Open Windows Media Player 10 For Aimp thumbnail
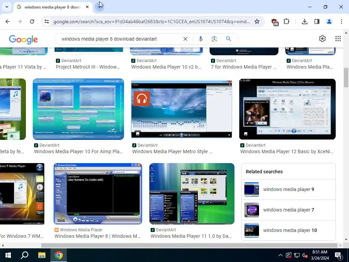349x262 pixels. coord(78,109)
